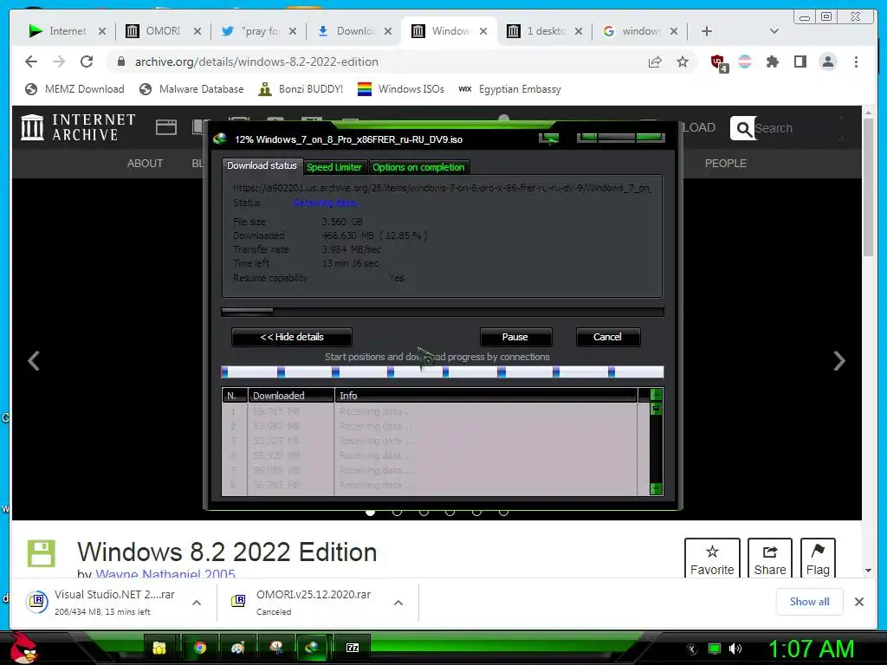
Task: Close the OMORI browser tab
Action: tap(197, 31)
